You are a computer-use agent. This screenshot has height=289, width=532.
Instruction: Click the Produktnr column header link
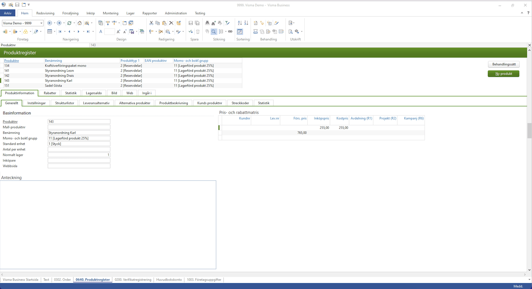point(11,60)
